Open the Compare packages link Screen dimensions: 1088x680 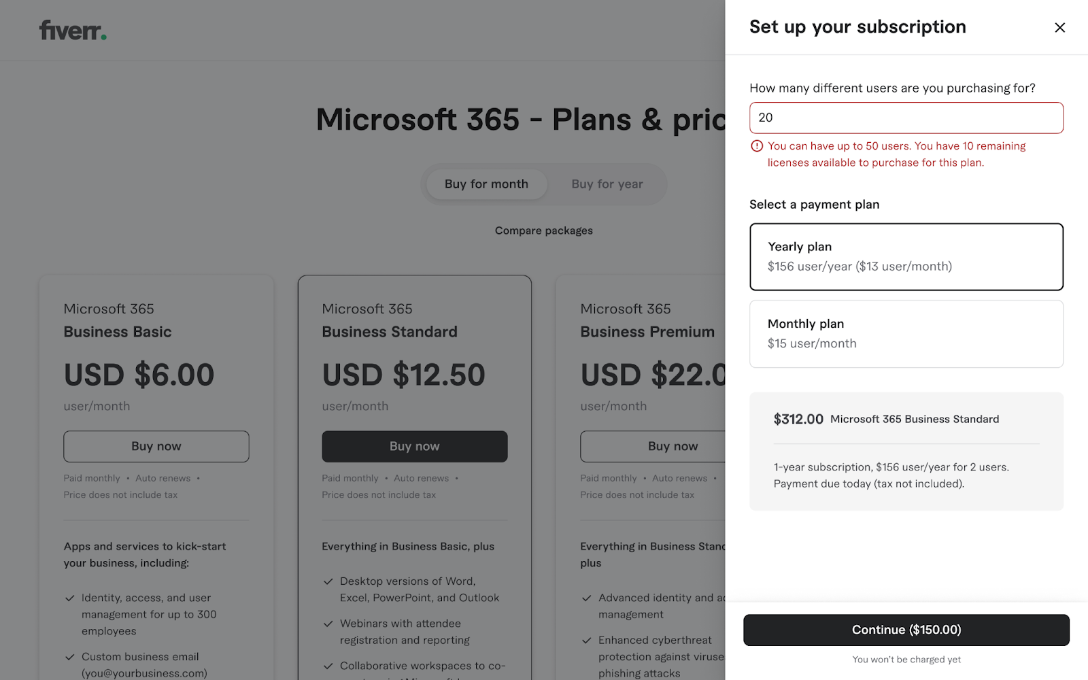click(543, 231)
